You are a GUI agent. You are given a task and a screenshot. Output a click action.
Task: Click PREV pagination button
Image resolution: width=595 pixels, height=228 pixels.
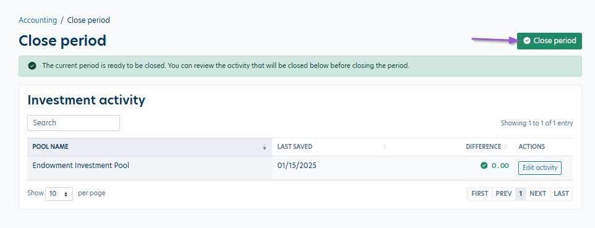click(503, 194)
